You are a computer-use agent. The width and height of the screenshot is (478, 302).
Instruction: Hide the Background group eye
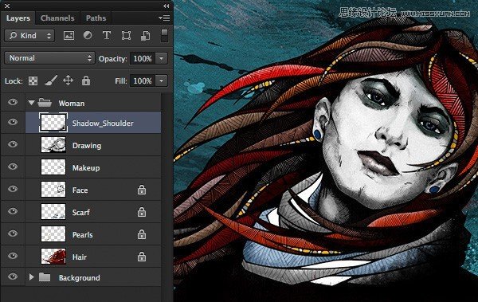(13, 277)
